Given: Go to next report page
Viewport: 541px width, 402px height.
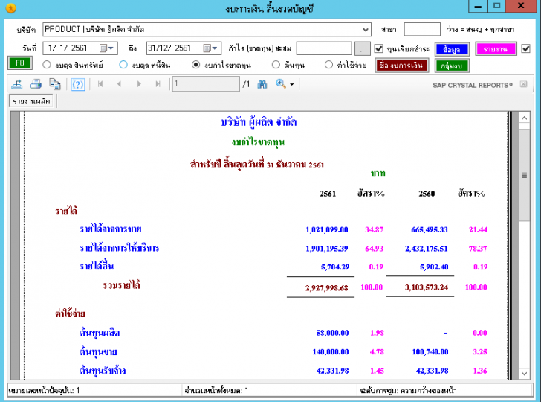Looking at the screenshot, I should coord(139,84).
